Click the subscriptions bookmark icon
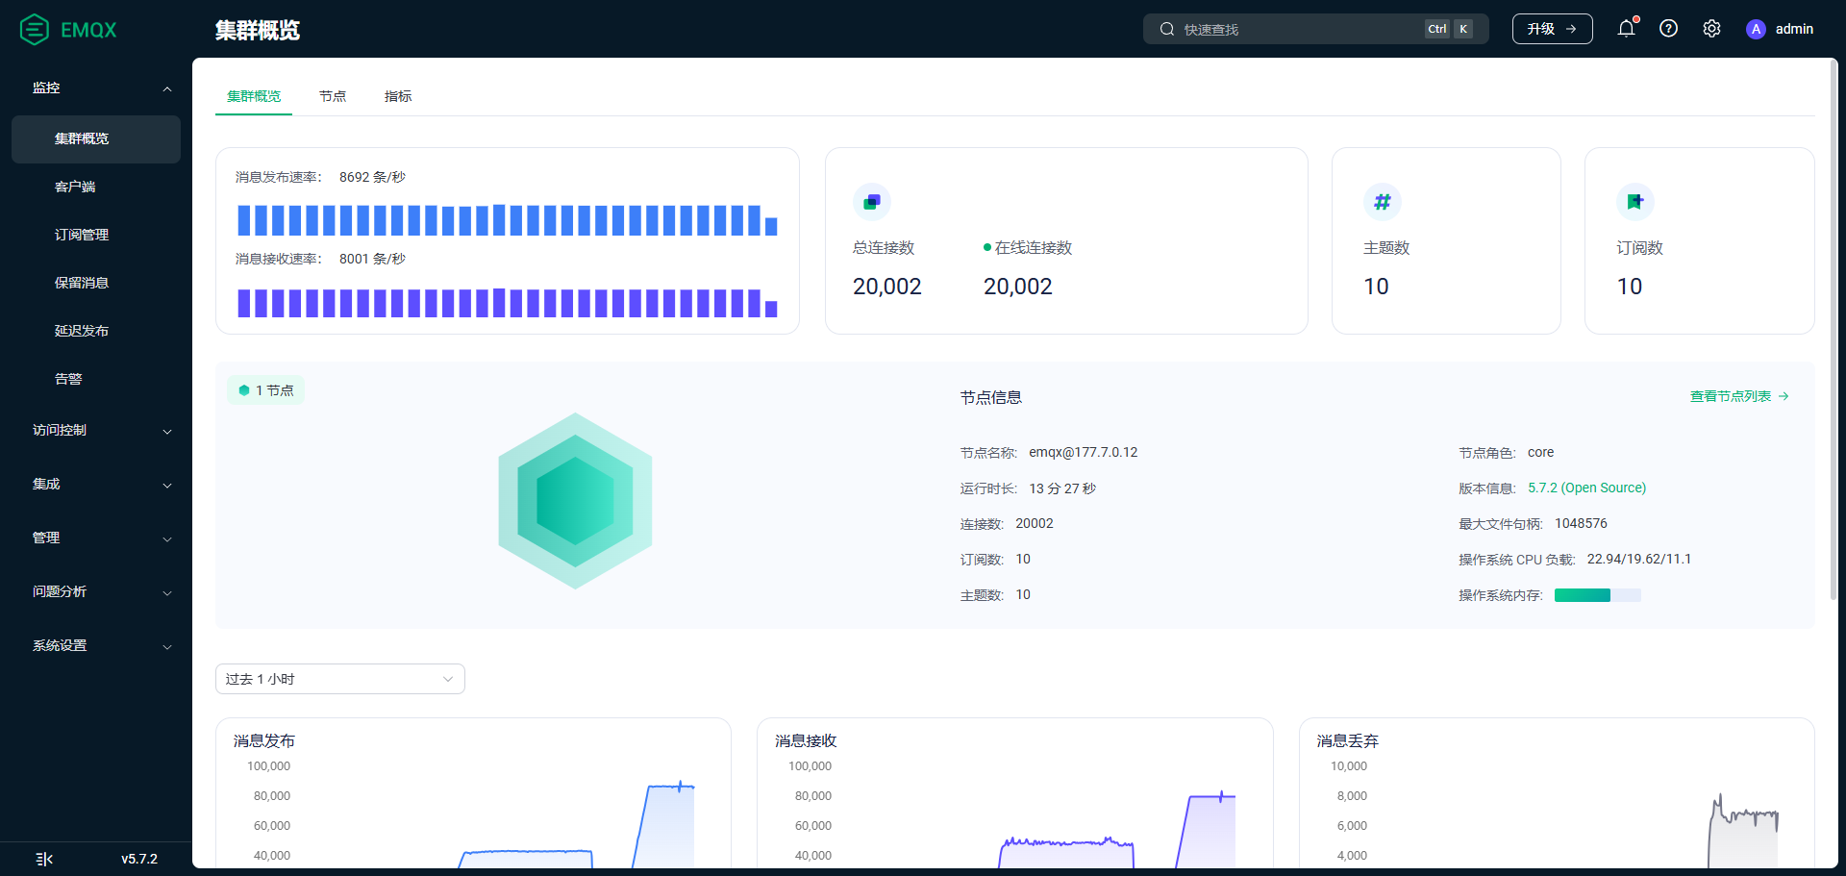This screenshot has height=876, width=1846. click(1635, 202)
